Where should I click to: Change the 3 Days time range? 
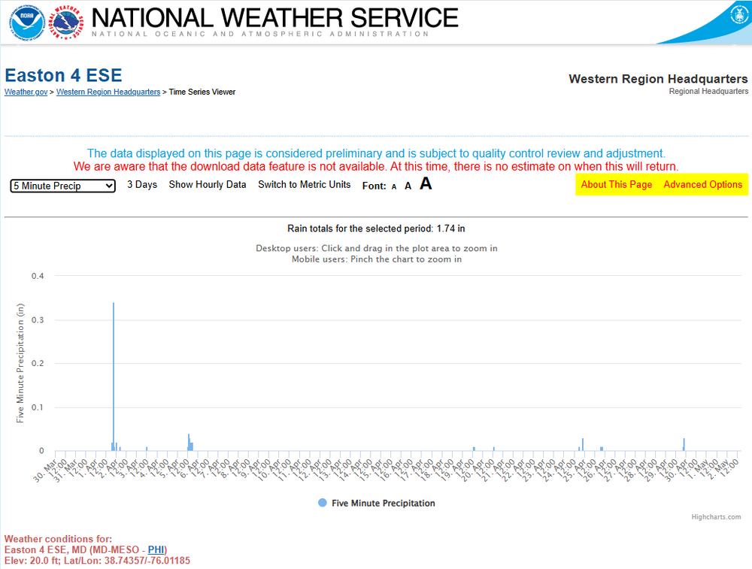tap(142, 184)
